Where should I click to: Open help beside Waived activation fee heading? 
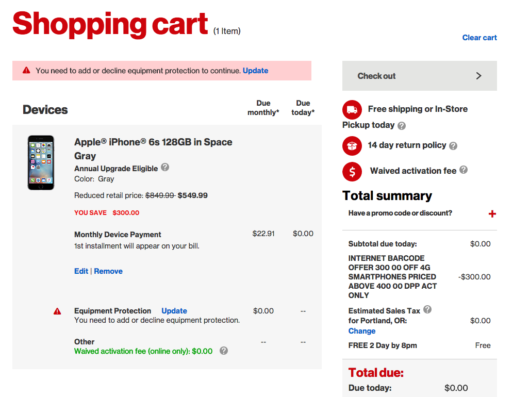point(464,170)
